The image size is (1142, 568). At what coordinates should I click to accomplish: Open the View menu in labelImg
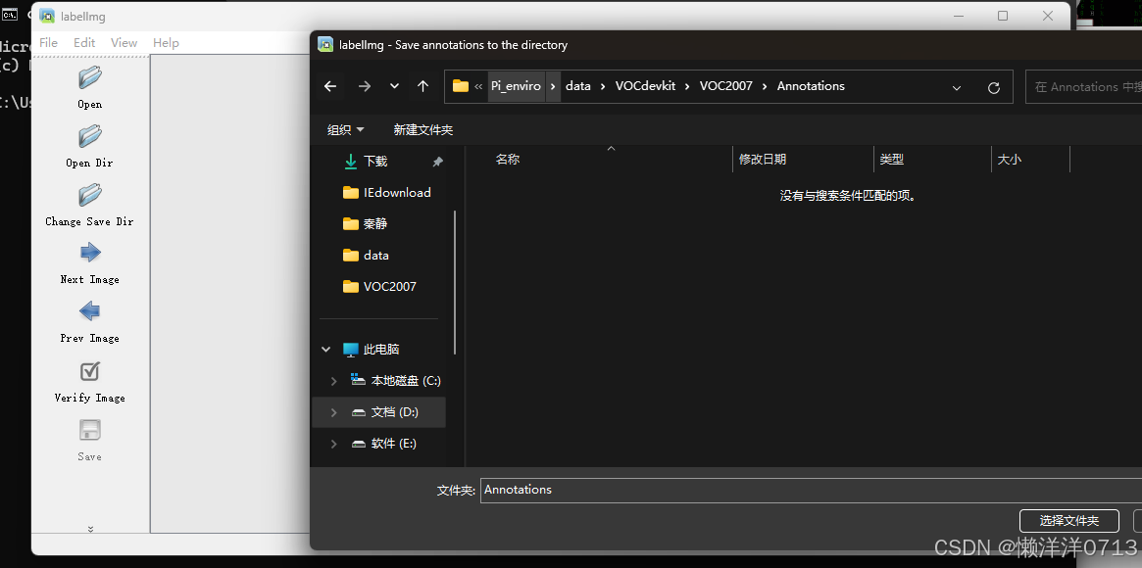coord(124,43)
